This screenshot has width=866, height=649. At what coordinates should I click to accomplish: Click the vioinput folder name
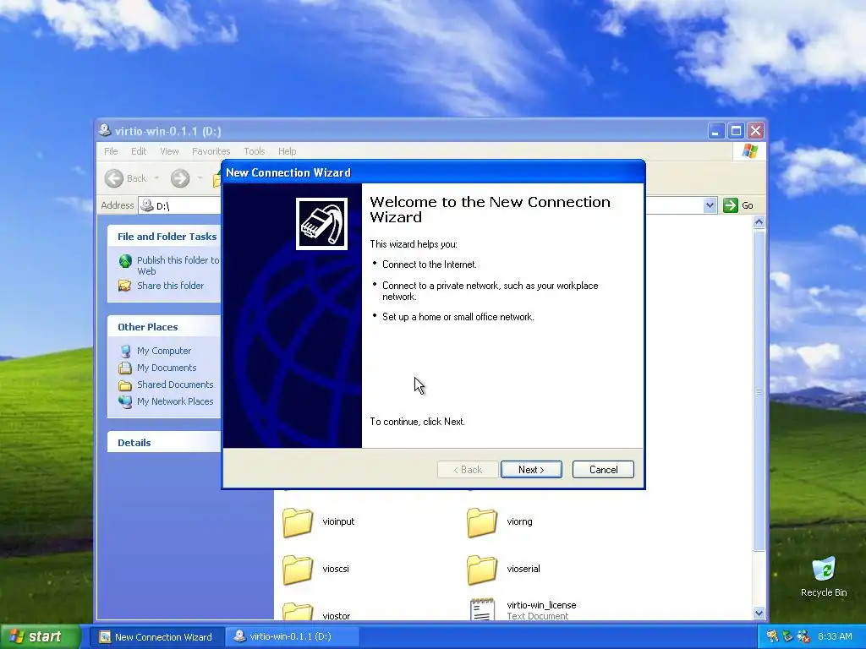coord(338,521)
